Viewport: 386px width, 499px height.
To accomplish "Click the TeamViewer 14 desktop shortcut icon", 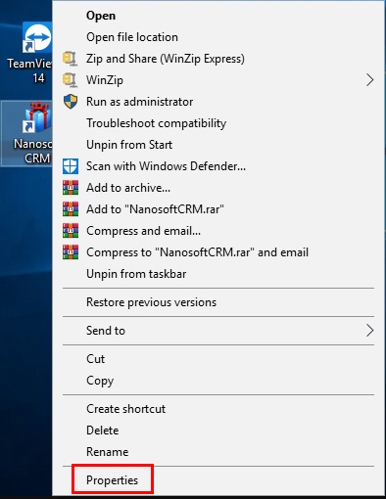I will tap(37, 37).
